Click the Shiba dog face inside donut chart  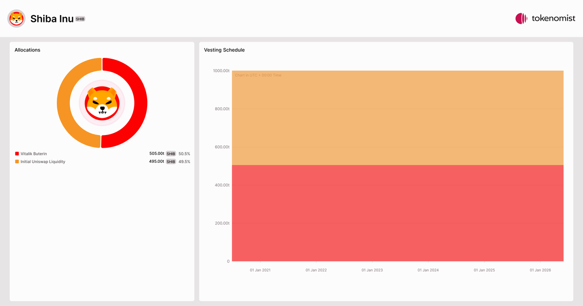point(102,103)
